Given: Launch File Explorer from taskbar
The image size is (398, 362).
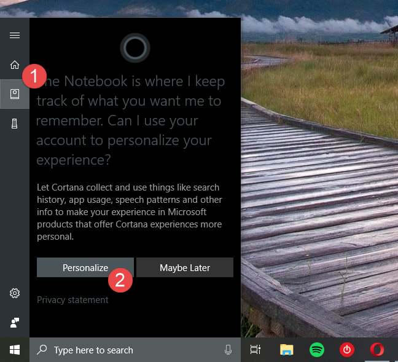Looking at the screenshot, I should (287, 350).
